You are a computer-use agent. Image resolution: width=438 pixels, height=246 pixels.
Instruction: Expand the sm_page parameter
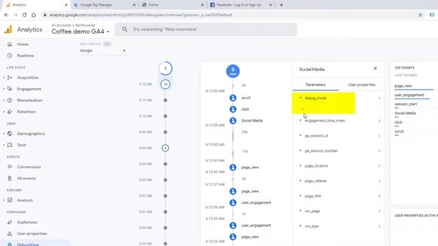pyautogui.click(x=300, y=211)
